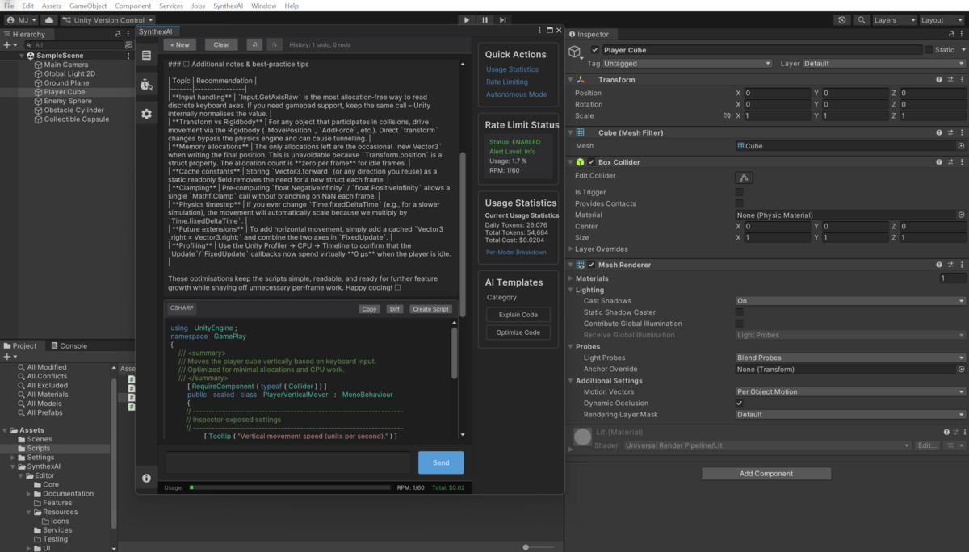Switch to the Console tab
The width and height of the screenshot is (969, 552).
pos(69,345)
